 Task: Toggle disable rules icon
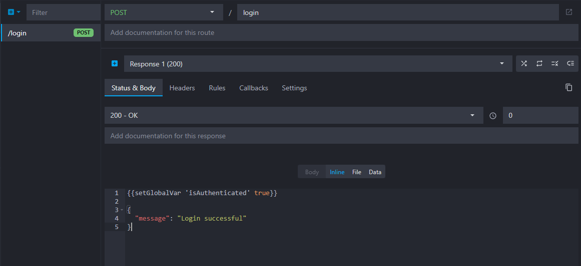(x=554, y=63)
